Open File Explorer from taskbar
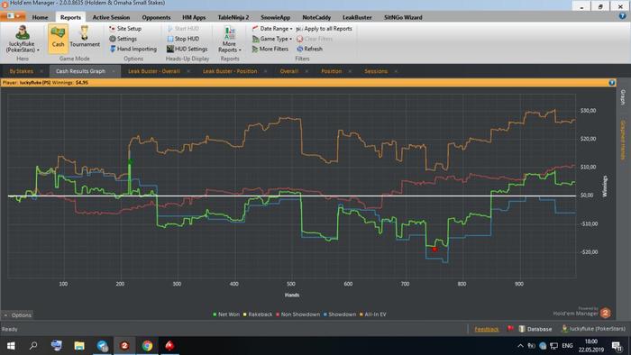 (79, 346)
